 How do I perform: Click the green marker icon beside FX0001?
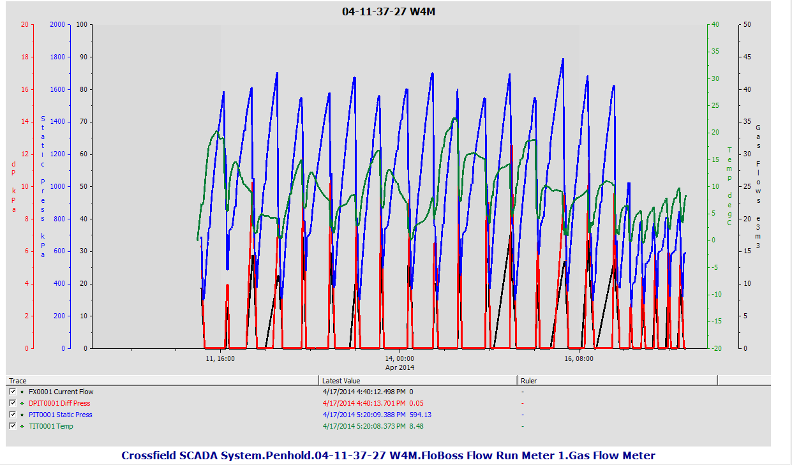[22, 392]
